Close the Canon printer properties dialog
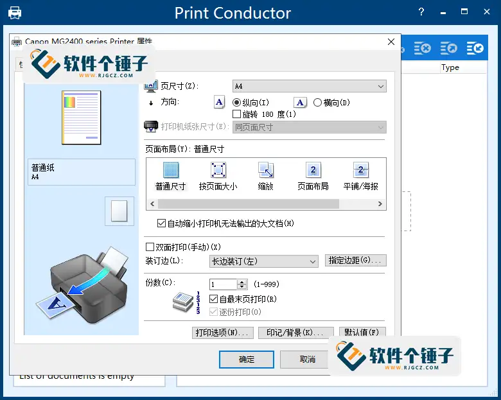 point(391,42)
